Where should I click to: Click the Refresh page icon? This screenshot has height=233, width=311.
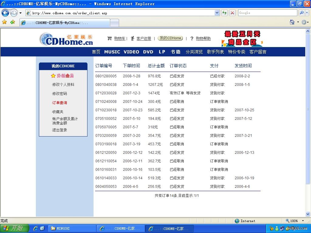point(224,13)
